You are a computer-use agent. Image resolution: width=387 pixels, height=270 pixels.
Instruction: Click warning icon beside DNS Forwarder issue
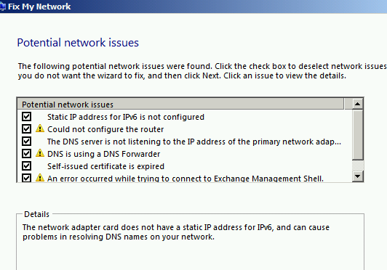(40, 153)
